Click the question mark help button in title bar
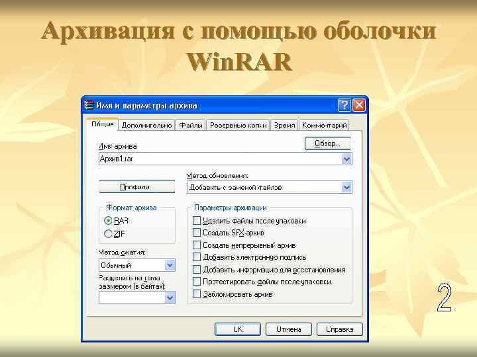 pyautogui.click(x=344, y=105)
